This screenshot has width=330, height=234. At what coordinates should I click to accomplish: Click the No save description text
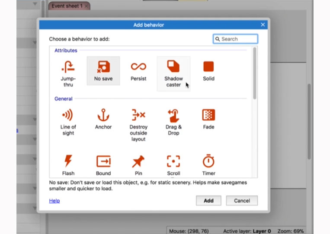[148, 186]
